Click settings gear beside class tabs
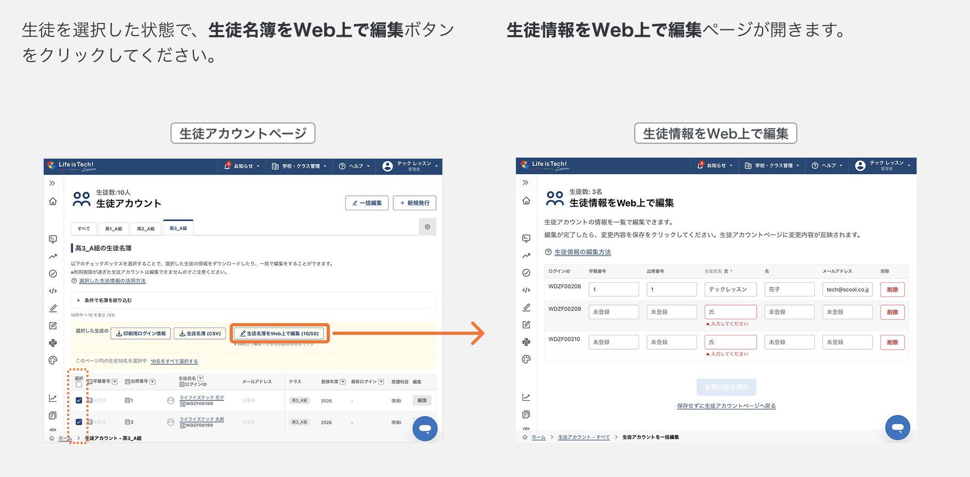Image resolution: width=970 pixels, height=477 pixels. click(427, 227)
